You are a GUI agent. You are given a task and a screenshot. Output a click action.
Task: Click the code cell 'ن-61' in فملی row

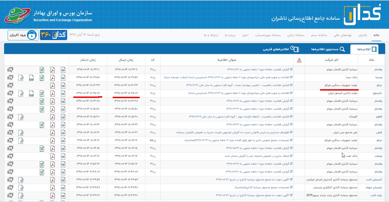pos(152,133)
